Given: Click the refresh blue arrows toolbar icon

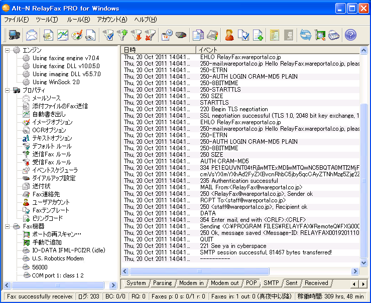Looking at the screenshot, I should [305, 35].
